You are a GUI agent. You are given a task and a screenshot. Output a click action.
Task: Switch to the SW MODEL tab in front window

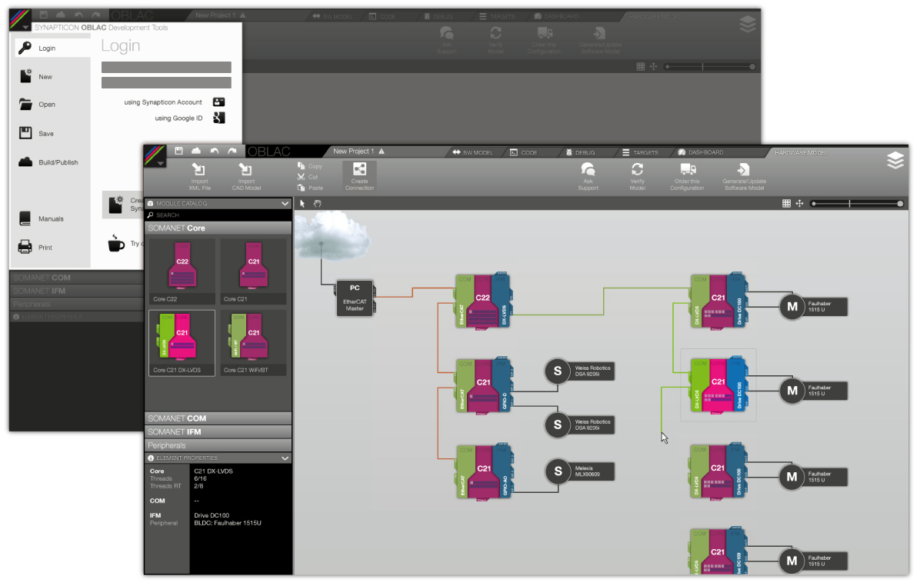point(472,152)
